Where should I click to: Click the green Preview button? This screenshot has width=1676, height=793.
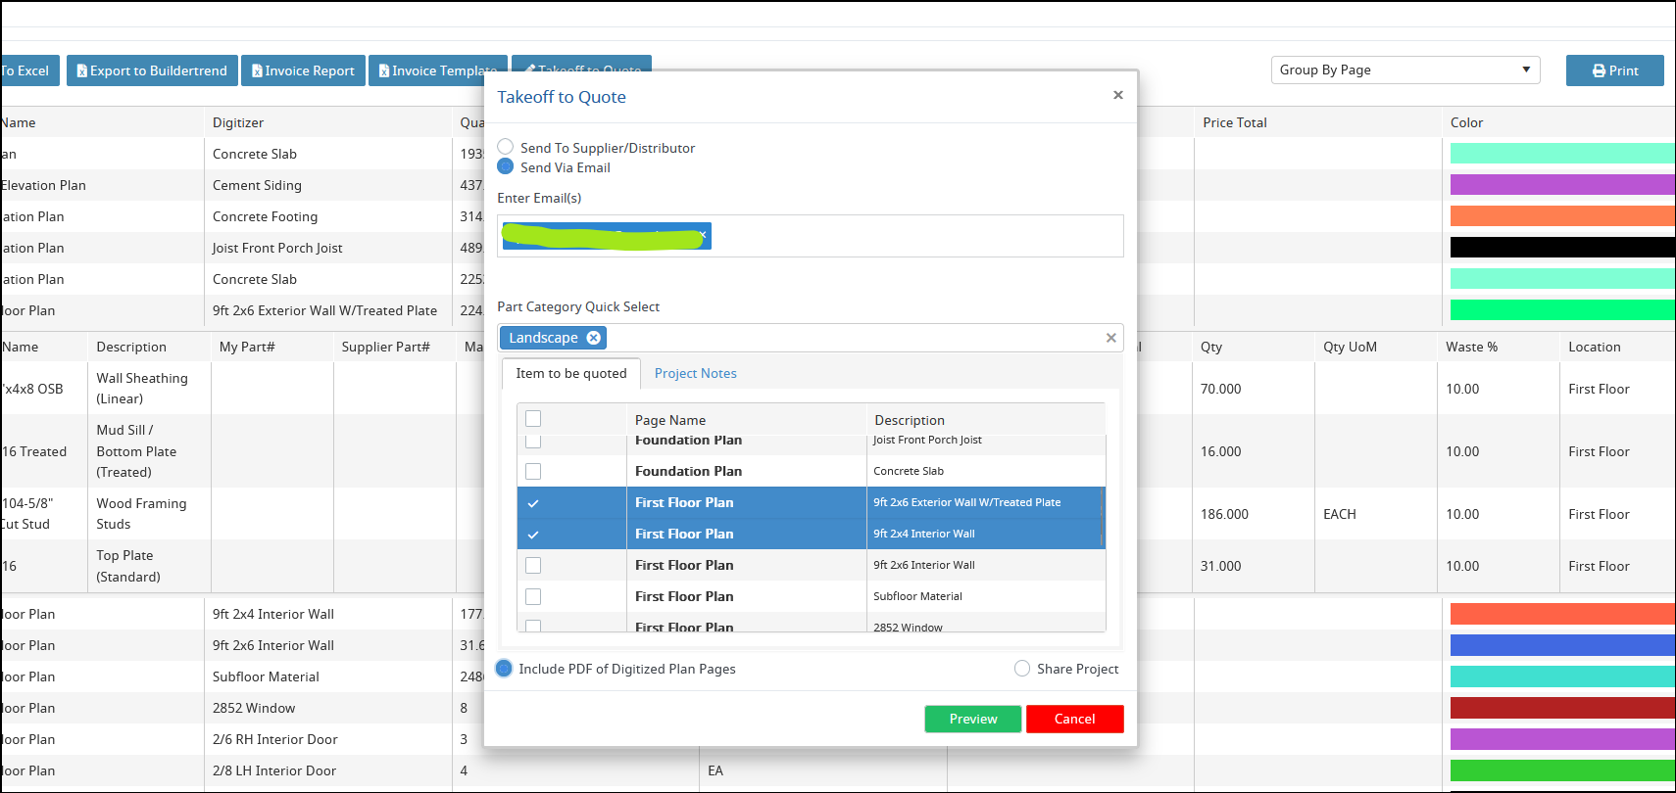[973, 719]
